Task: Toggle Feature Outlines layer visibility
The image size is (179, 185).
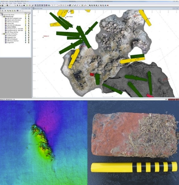Action: pyautogui.click(x=26, y=27)
